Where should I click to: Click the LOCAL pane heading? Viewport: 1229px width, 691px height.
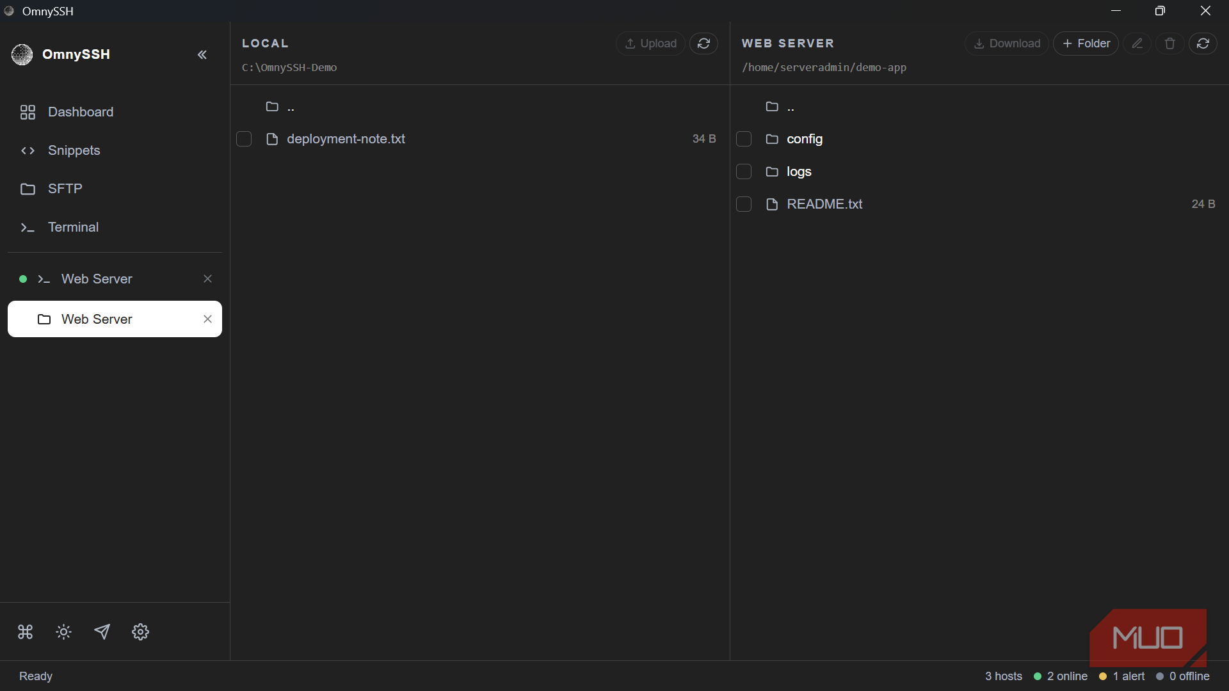coord(265,44)
